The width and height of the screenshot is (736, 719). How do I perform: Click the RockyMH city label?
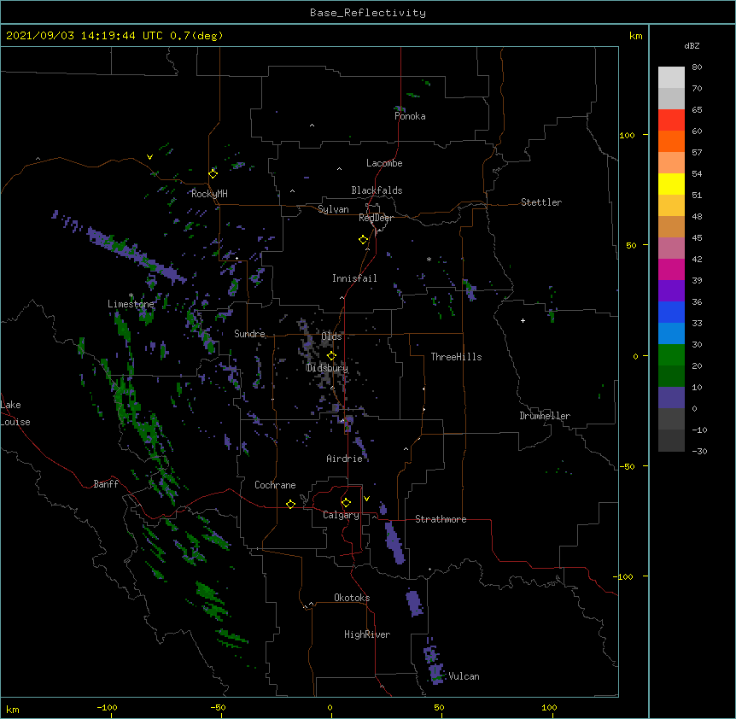(209, 194)
